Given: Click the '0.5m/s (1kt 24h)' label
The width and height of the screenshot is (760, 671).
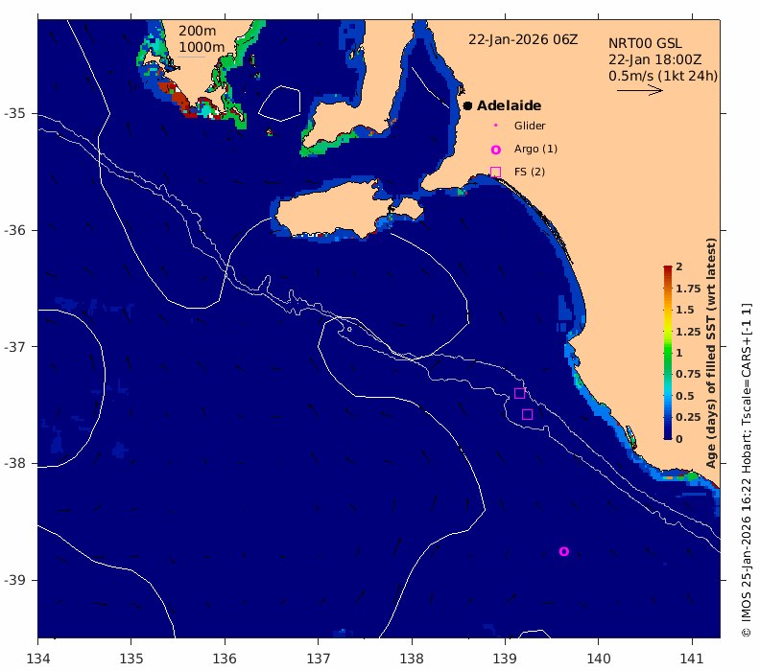Looking at the screenshot, I should tap(663, 76).
